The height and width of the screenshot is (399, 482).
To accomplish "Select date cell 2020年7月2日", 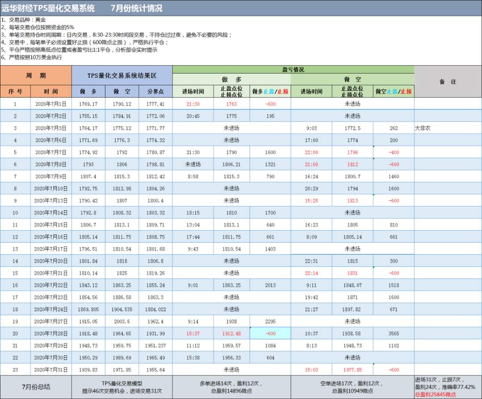I will (x=51, y=116).
